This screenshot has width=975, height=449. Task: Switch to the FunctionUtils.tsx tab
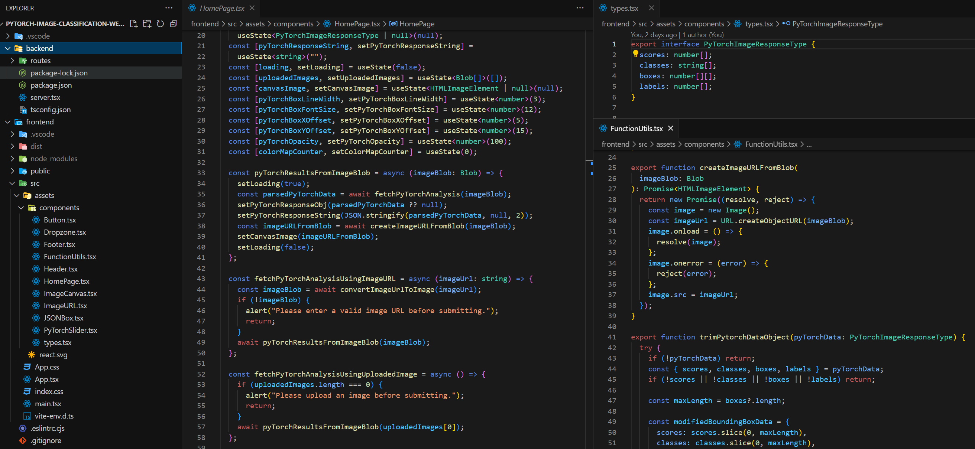pos(636,128)
